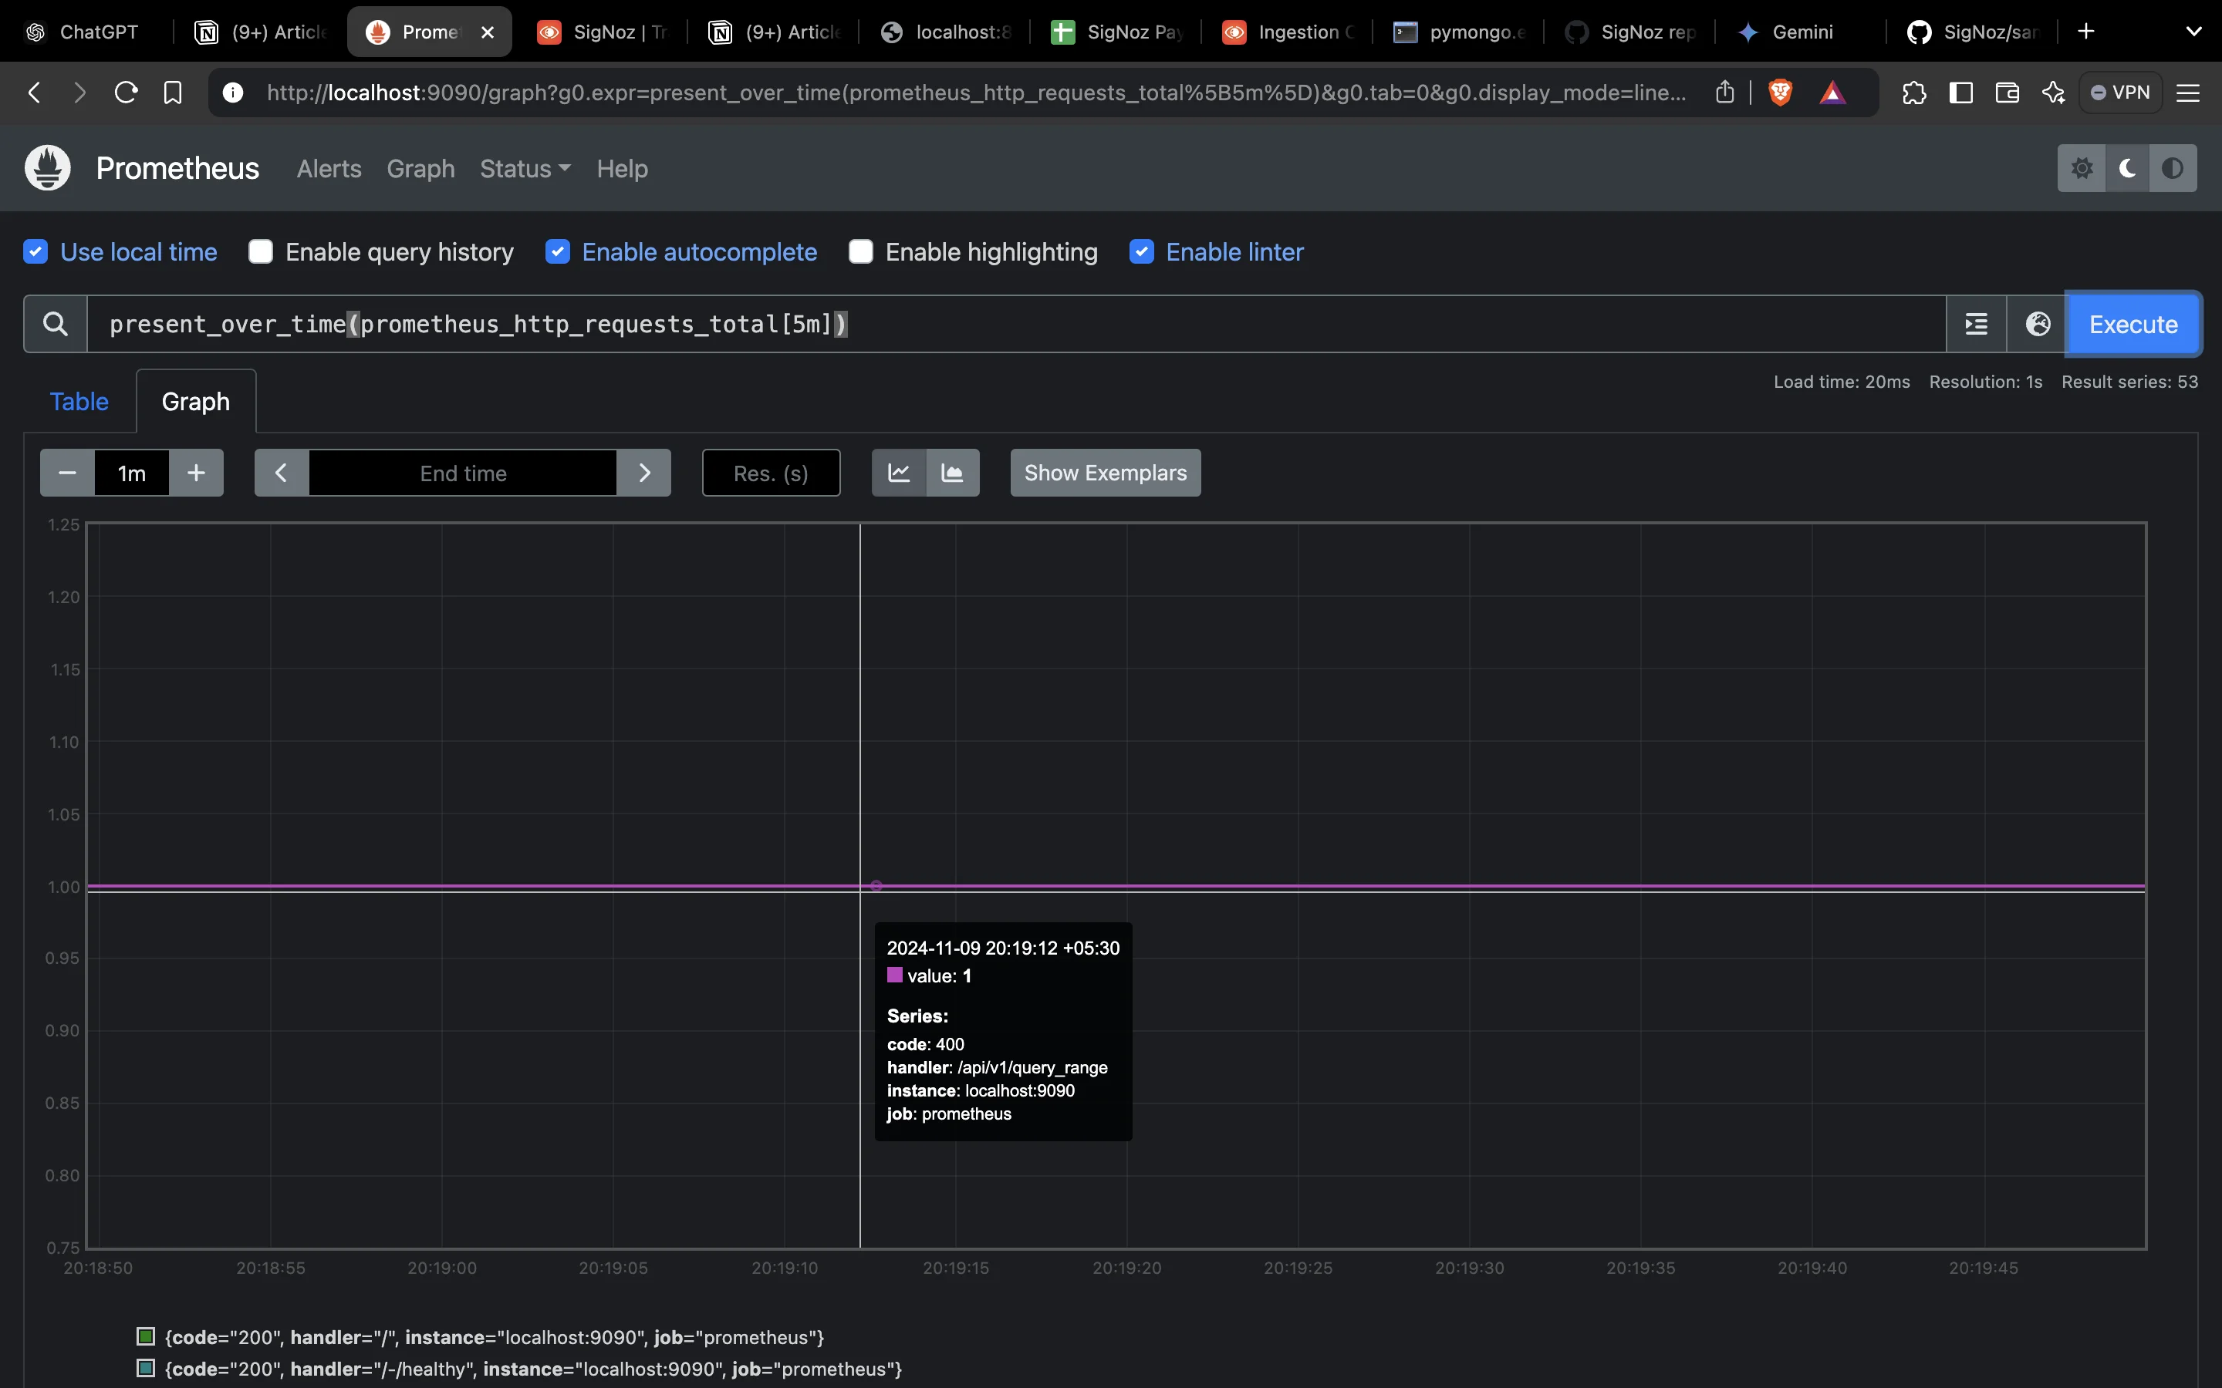Open Brave Shields lion icon
Screen dimensions: 2222x1388
coord(1779,93)
